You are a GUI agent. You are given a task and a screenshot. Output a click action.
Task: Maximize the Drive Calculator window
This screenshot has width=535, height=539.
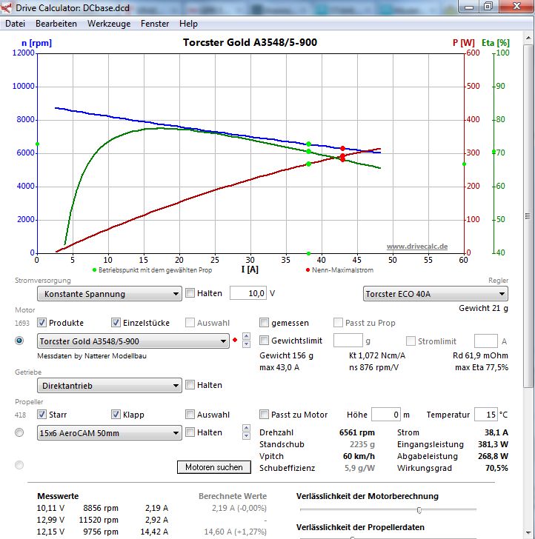point(488,6)
